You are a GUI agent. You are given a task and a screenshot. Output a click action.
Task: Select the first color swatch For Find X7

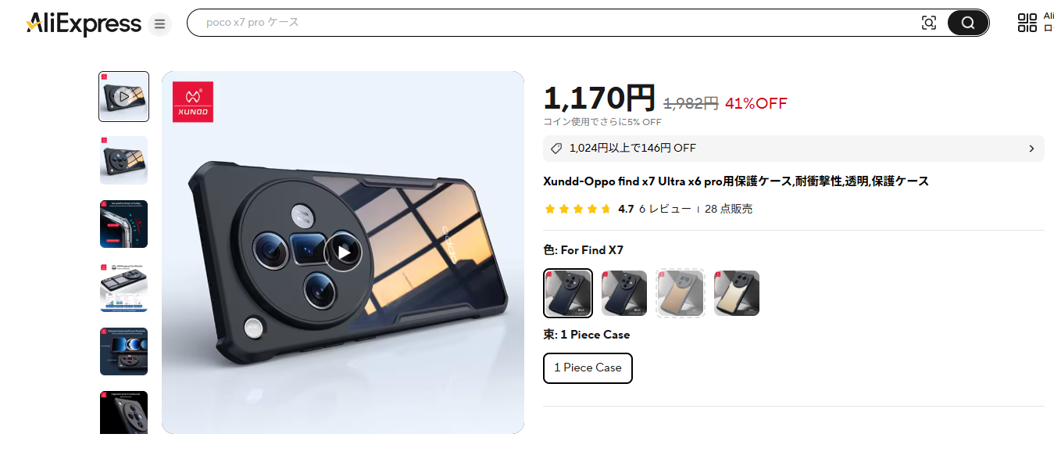click(568, 293)
